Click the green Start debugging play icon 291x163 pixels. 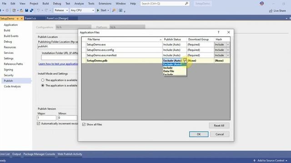coord(98,10)
